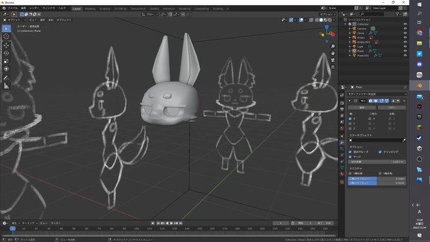
Task: Toggle mirror axis Y checkbox
Action: 350,124
